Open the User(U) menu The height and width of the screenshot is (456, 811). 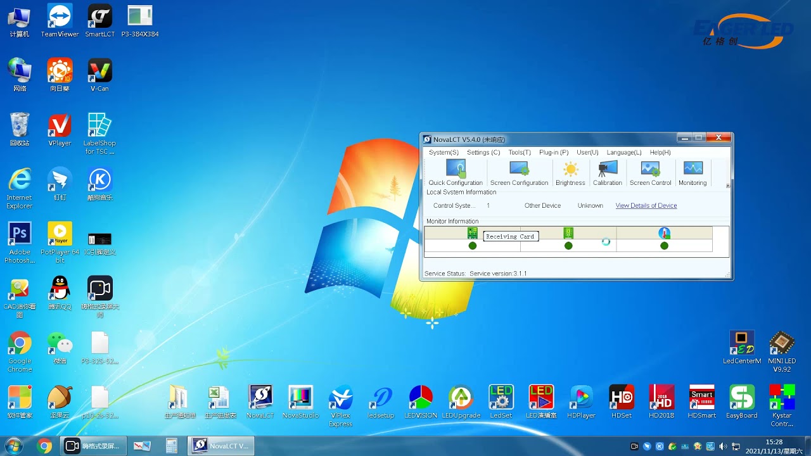[587, 152]
